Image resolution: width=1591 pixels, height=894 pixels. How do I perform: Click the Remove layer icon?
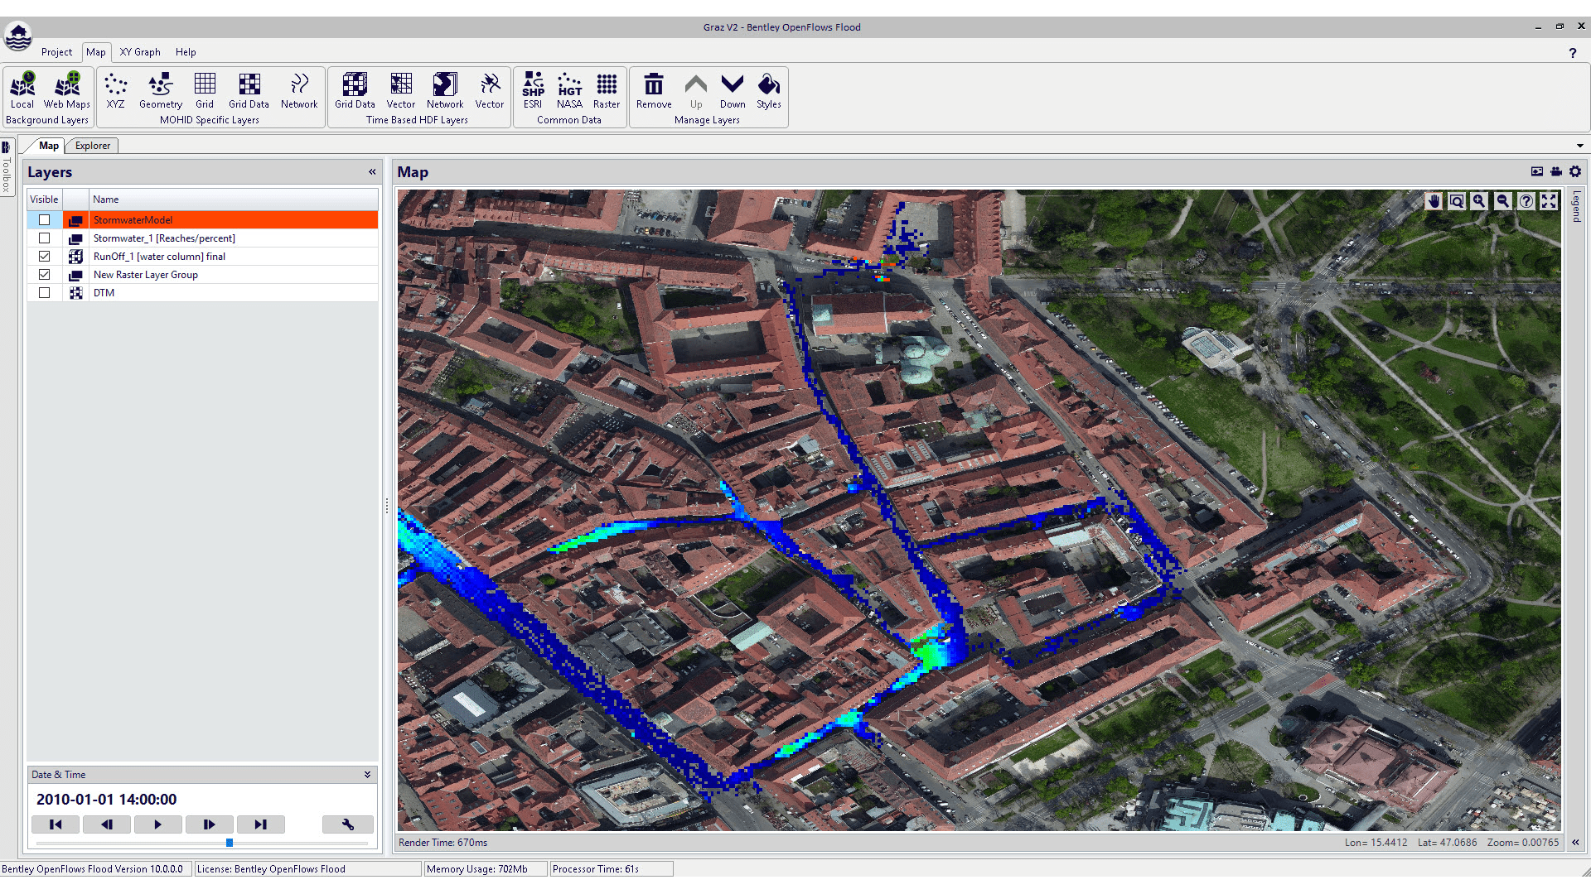pyautogui.click(x=654, y=89)
